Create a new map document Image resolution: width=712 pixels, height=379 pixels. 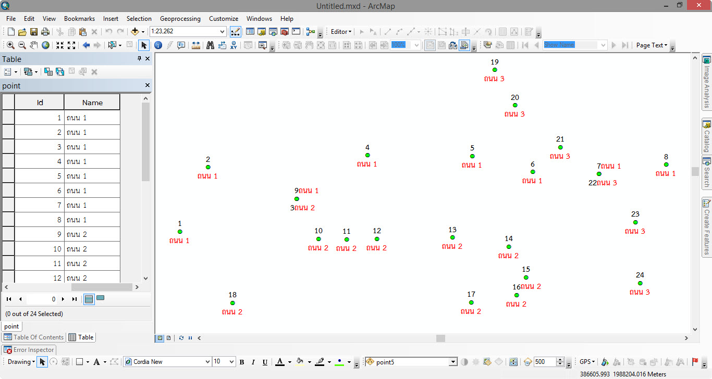click(11, 32)
